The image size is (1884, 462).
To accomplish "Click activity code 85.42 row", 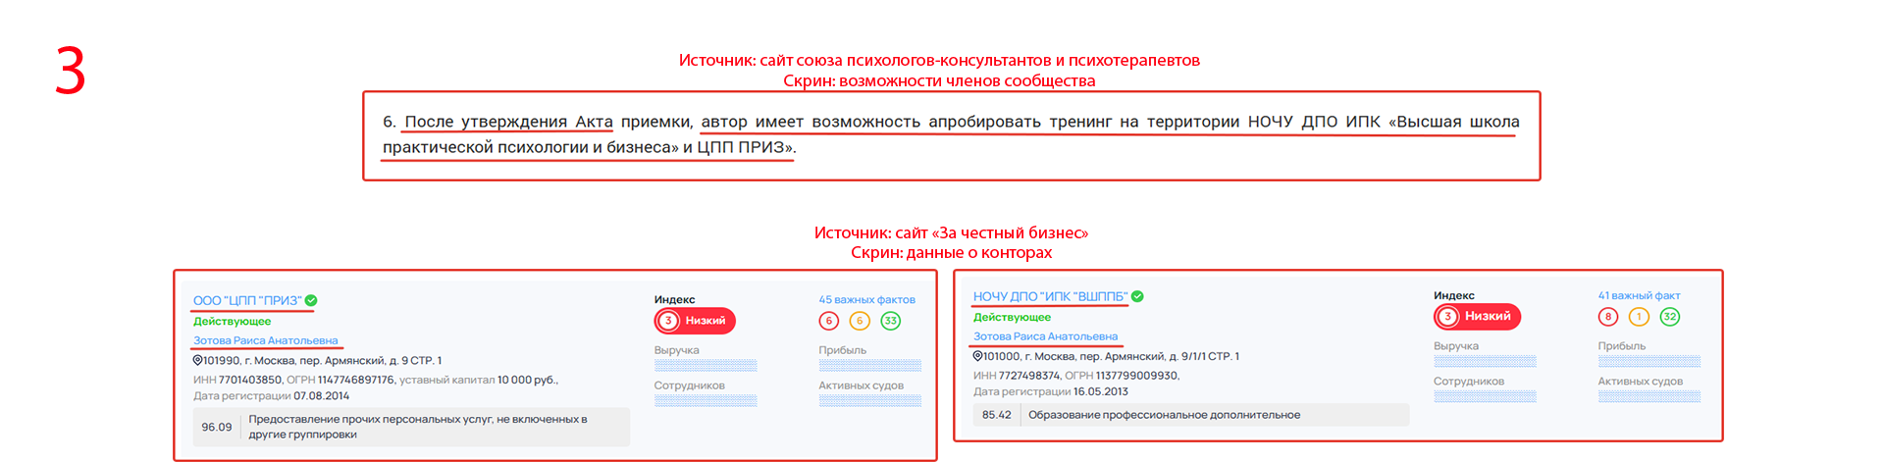I will (x=1191, y=415).
